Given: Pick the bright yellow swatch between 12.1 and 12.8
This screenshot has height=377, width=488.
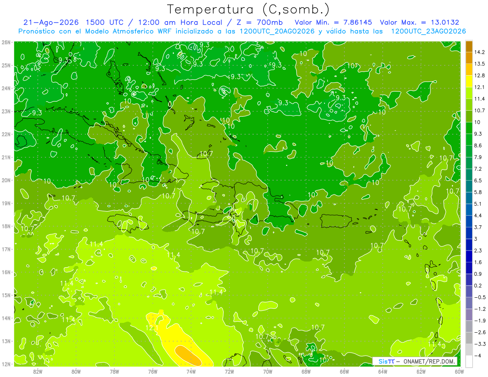Looking at the screenshot, I should coord(469,81).
